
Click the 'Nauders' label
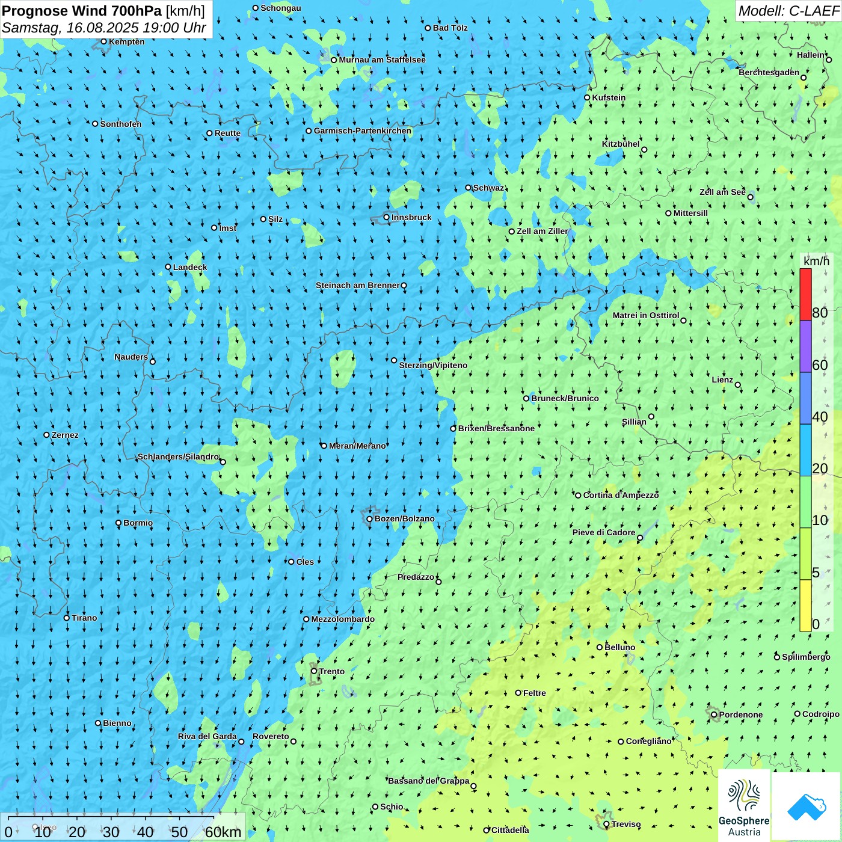point(131,357)
